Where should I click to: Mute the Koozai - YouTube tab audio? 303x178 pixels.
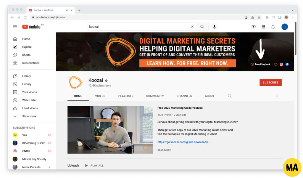click(67, 10)
